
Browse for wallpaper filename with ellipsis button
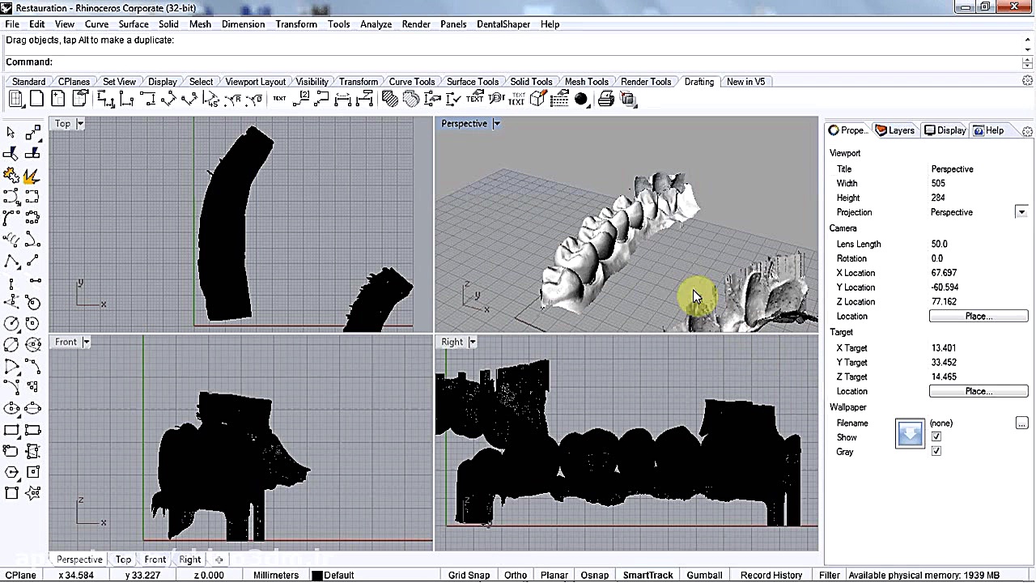coord(1021,423)
